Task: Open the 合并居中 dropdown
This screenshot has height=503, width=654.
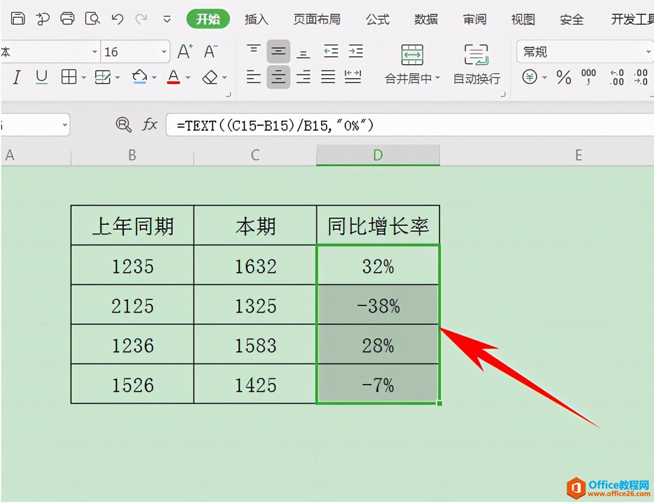Action: (437, 79)
